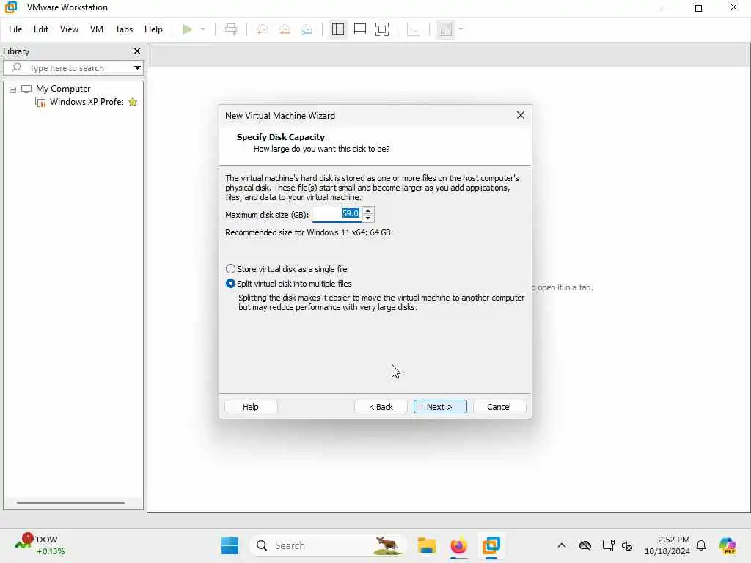The width and height of the screenshot is (751, 563).
Task: Open Firefox from the taskbar
Action: point(459,545)
